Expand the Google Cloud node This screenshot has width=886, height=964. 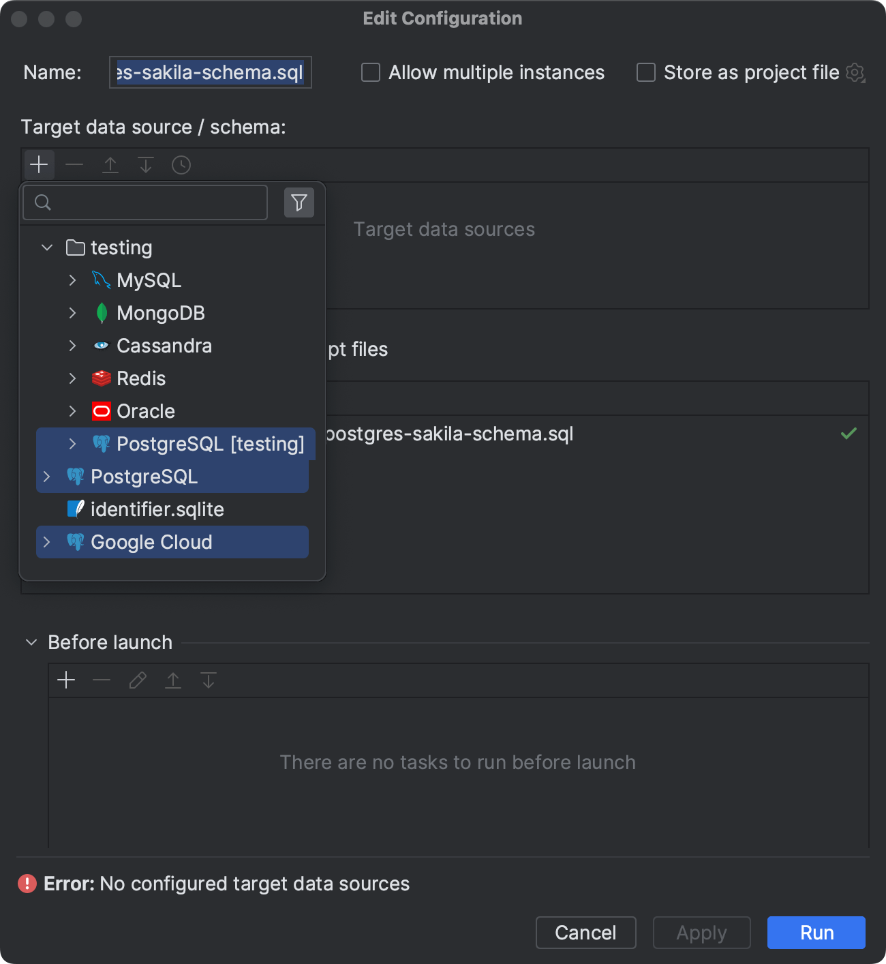[46, 542]
